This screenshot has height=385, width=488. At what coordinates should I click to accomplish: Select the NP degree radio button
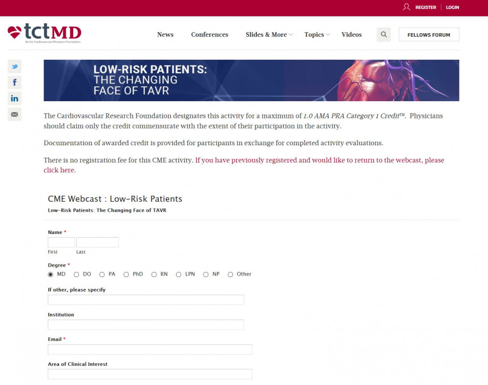point(206,274)
